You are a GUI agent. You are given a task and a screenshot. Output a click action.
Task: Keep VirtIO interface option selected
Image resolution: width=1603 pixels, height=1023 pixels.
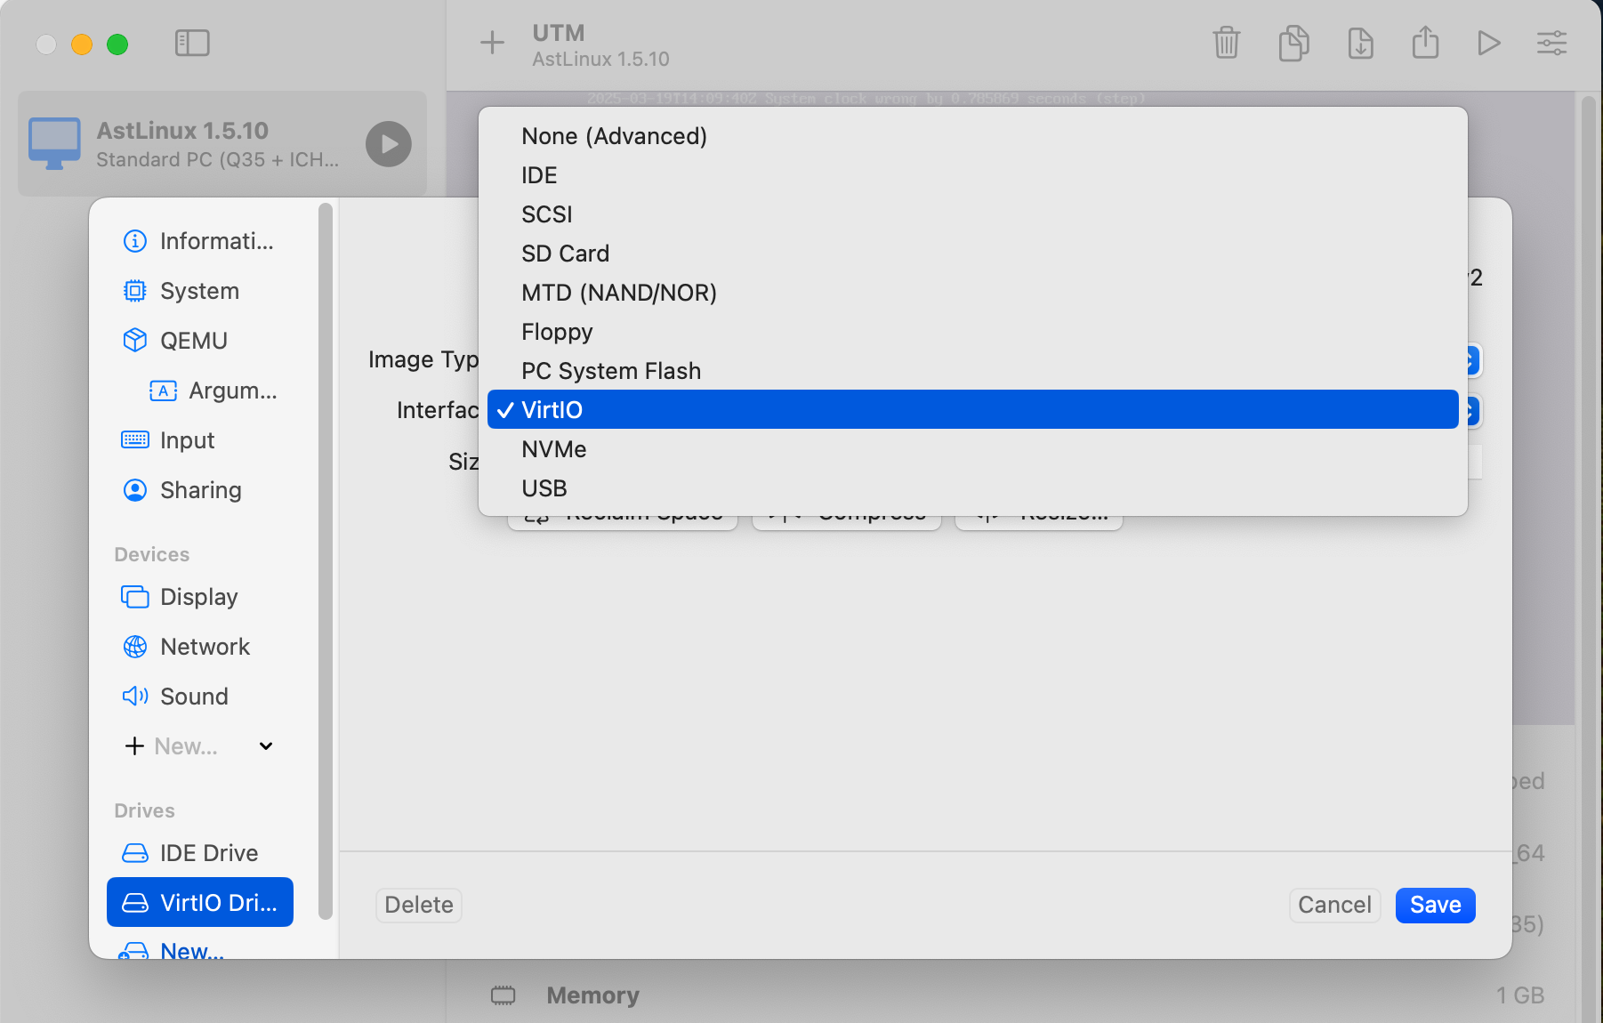click(973, 410)
